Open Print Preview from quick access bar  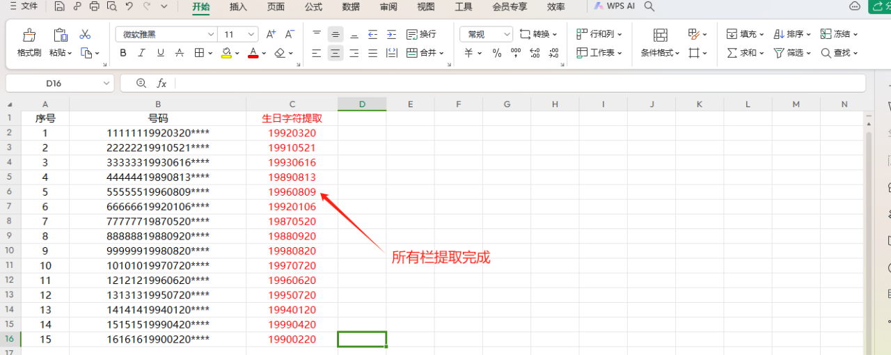tap(111, 6)
